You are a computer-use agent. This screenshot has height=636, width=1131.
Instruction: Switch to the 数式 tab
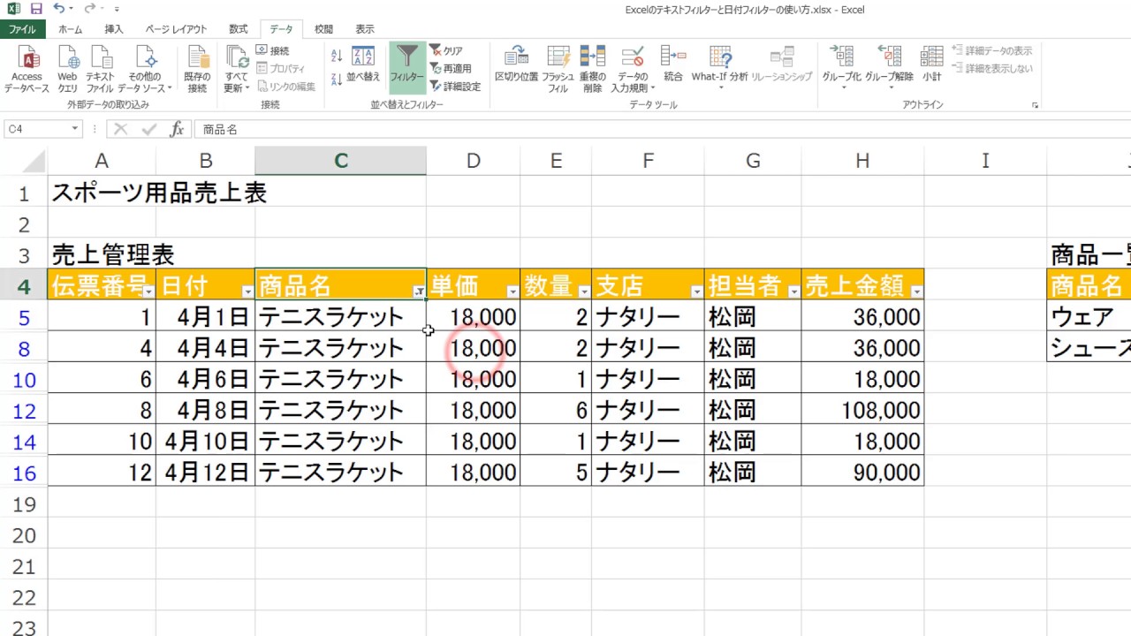click(x=239, y=29)
